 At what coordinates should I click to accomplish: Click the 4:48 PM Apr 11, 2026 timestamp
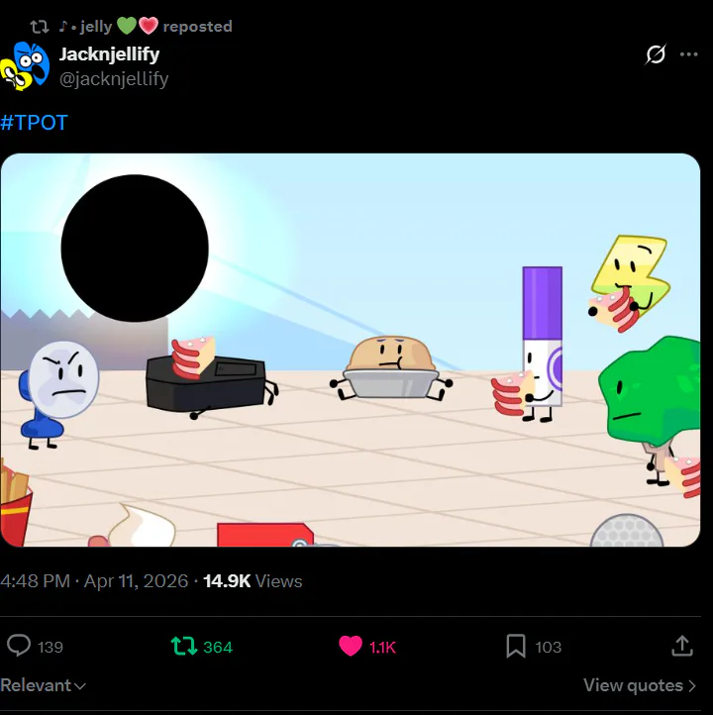94,581
